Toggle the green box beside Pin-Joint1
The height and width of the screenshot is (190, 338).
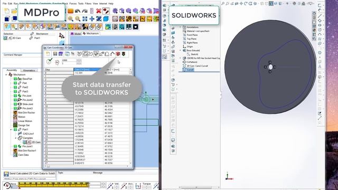15,146
